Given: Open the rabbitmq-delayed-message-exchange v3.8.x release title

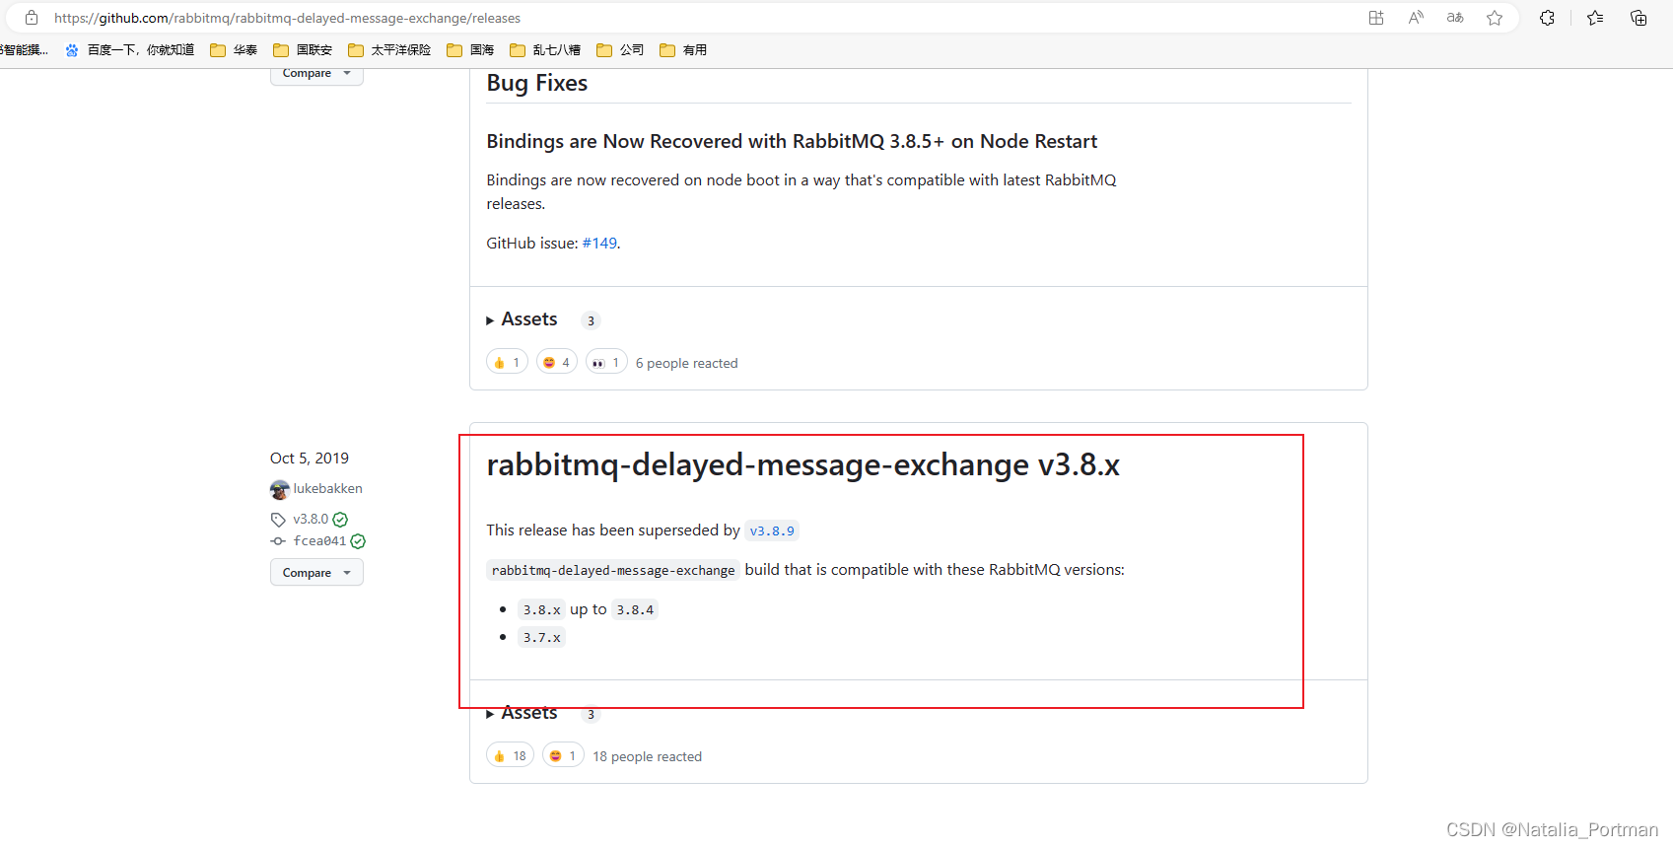Looking at the screenshot, I should click(x=802, y=465).
